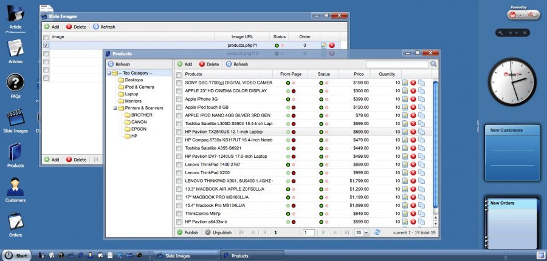Viewport: 547px width, 261px height.
Task: Click Refresh in the Slide Images toolbar
Action: pyautogui.click(x=104, y=27)
